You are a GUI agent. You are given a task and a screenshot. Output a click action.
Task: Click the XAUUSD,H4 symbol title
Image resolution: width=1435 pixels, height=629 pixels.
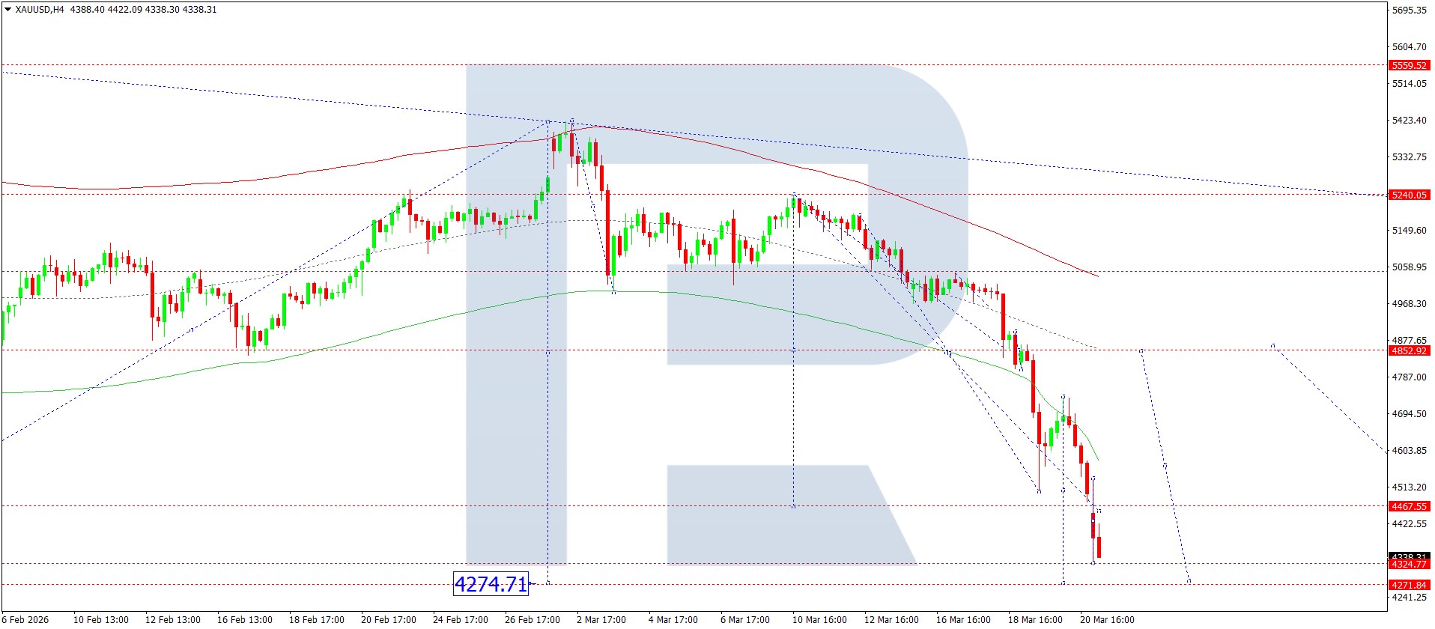[x=40, y=10]
